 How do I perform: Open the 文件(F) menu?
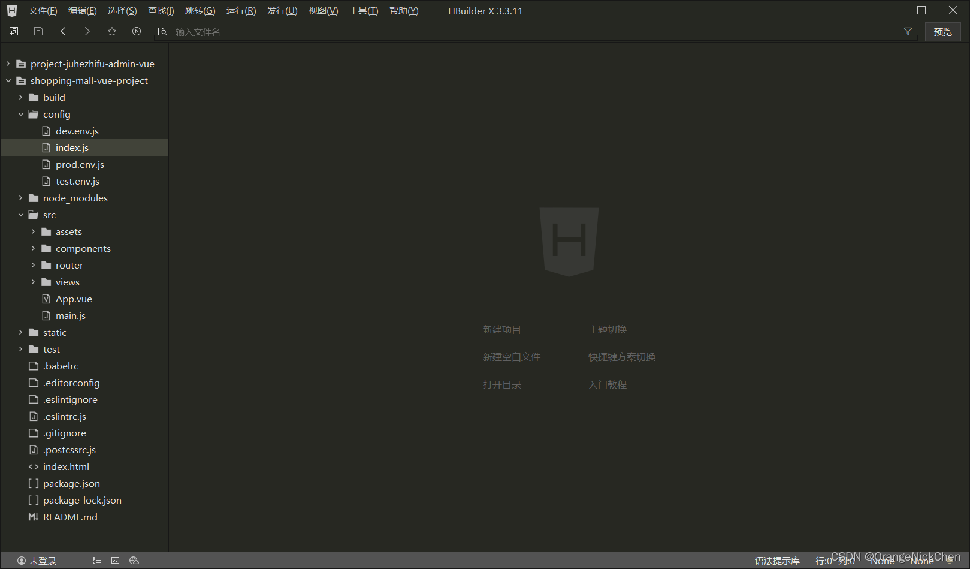click(x=43, y=11)
